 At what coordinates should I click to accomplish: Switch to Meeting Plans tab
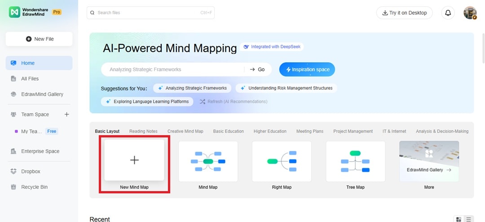pos(310,131)
